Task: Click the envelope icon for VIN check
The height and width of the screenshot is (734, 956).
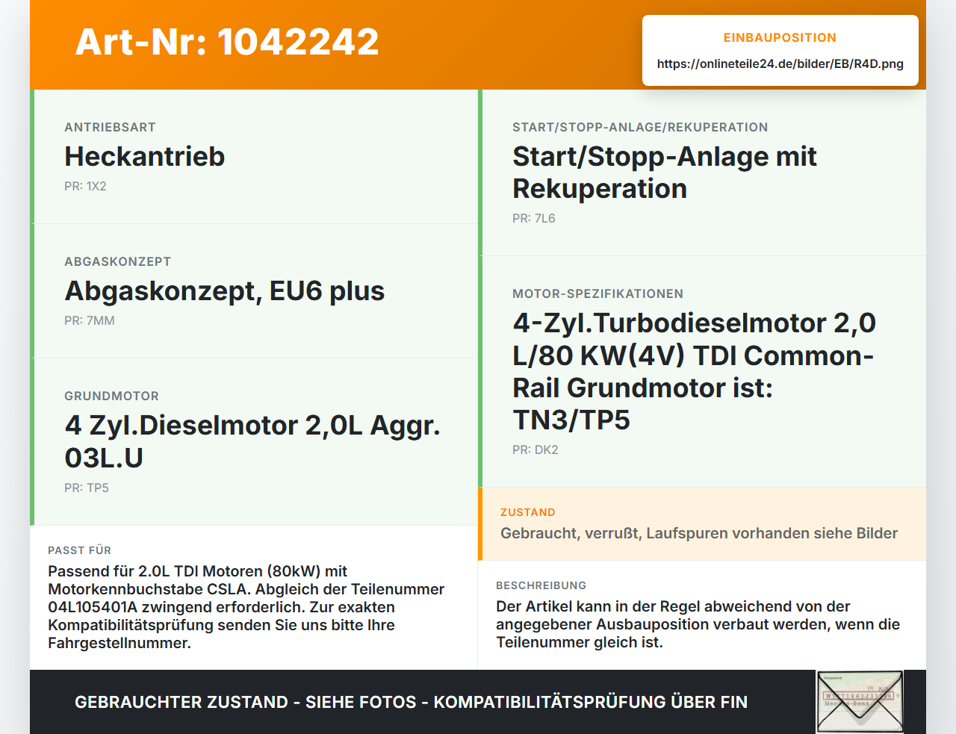Action: 860,702
